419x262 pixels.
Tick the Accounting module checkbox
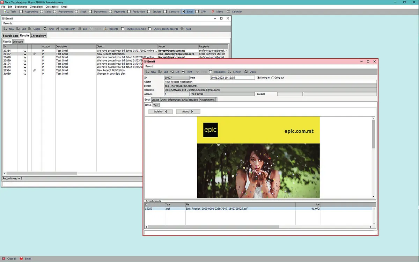pos(21,12)
